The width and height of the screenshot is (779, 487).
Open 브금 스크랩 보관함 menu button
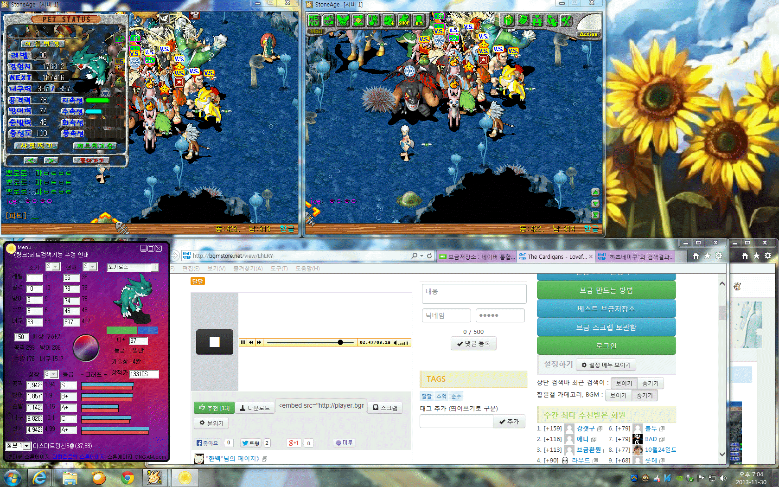(x=606, y=327)
